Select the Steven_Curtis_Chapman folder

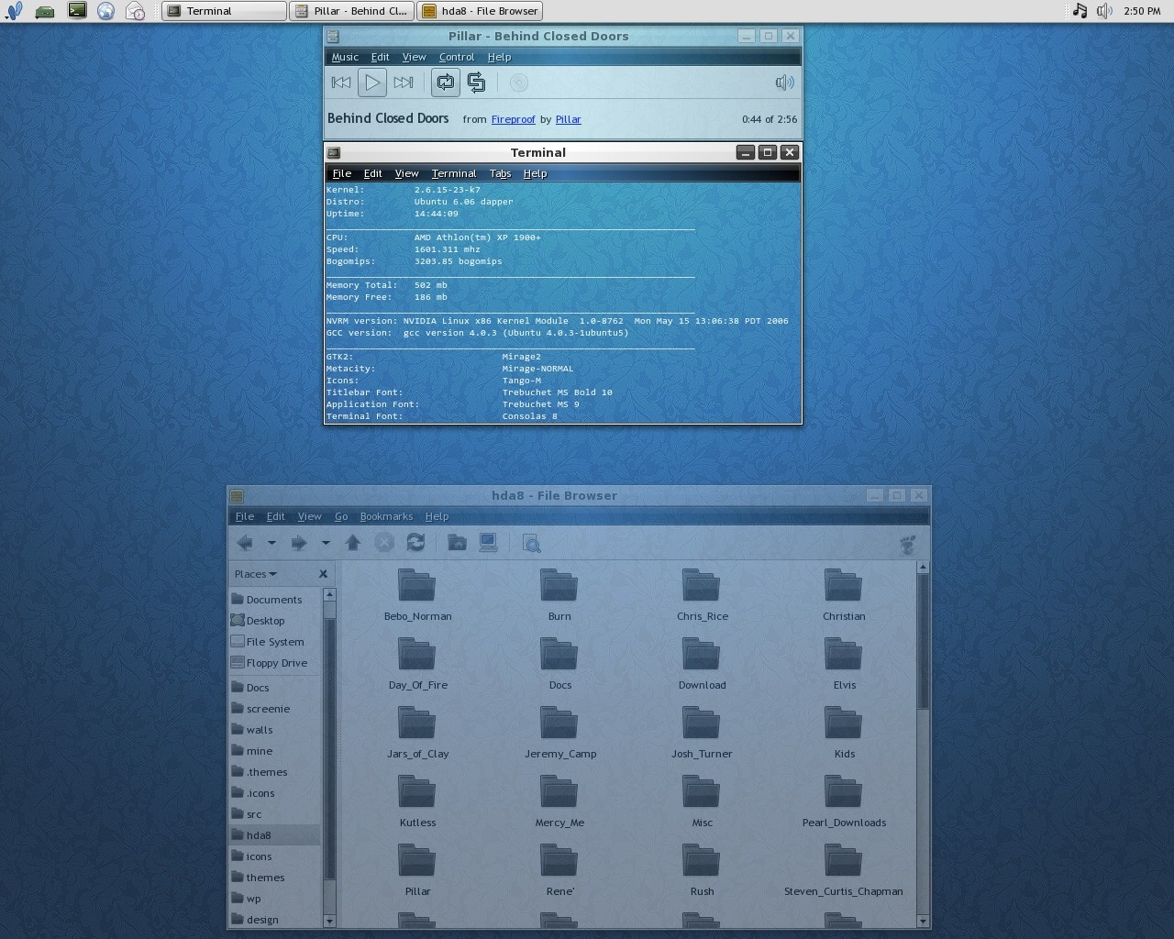[844, 870]
